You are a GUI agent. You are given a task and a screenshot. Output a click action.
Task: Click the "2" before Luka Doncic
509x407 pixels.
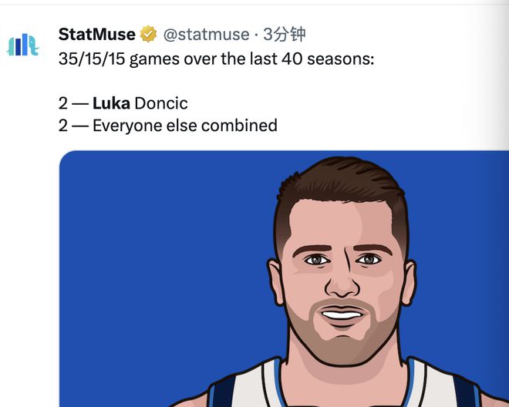click(62, 103)
